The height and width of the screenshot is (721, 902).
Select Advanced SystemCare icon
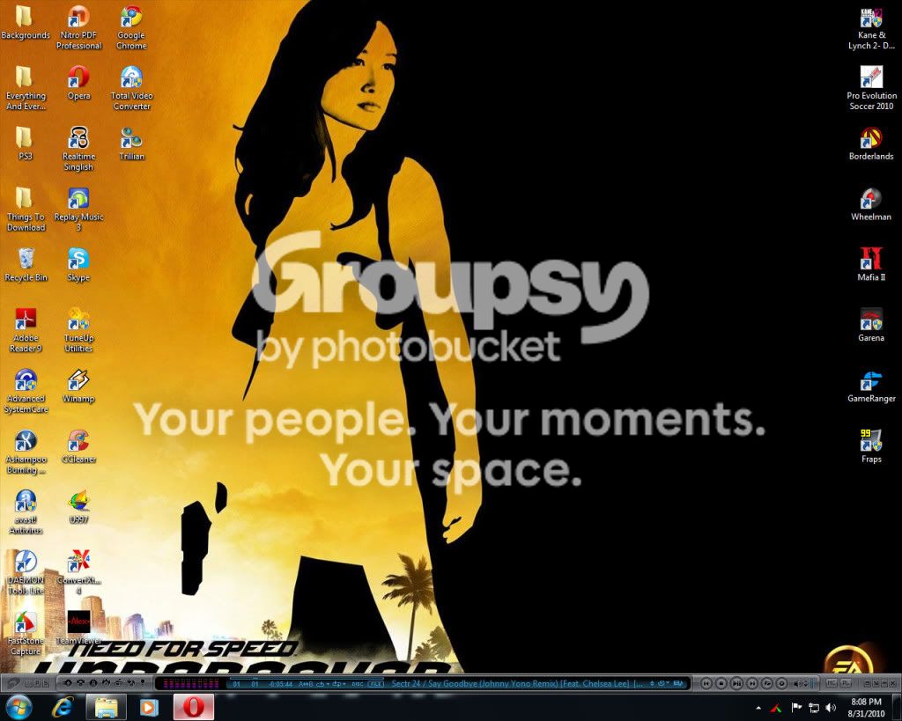tap(26, 392)
